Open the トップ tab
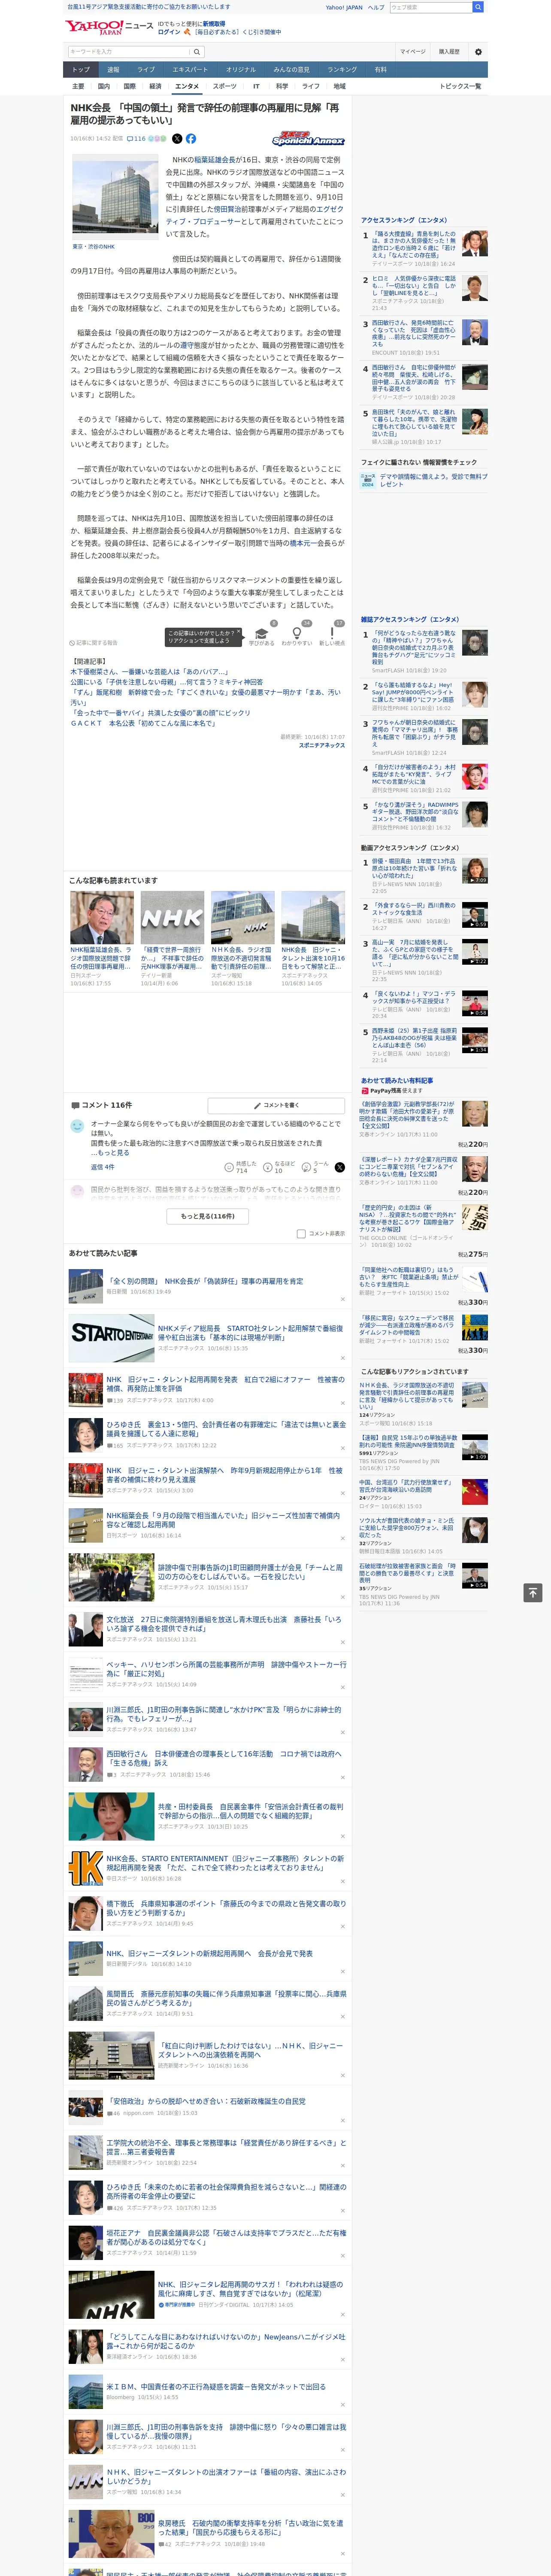This screenshot has width=551, height=2576. [81, 70]
